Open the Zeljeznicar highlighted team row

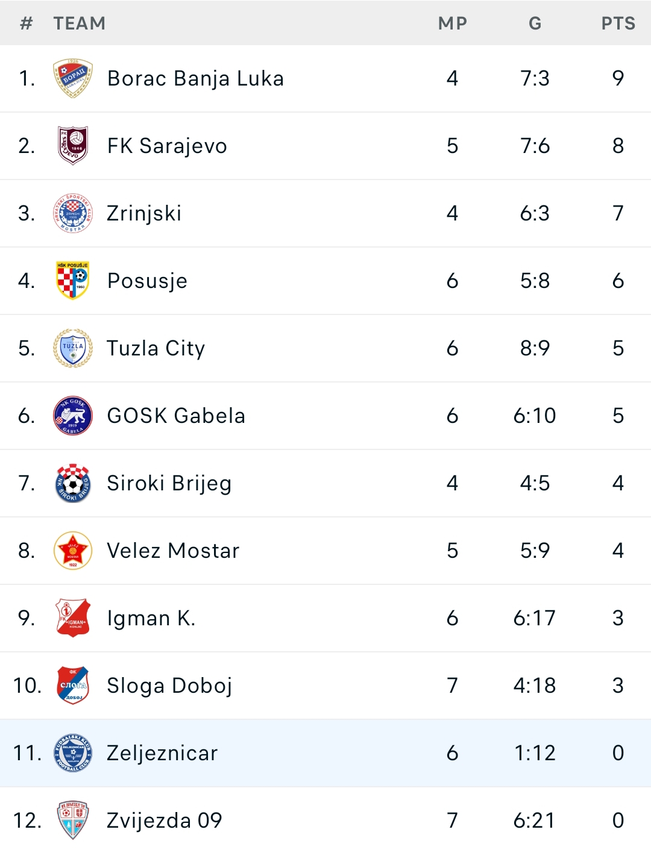pyautogui.click(x=325, y=753)
